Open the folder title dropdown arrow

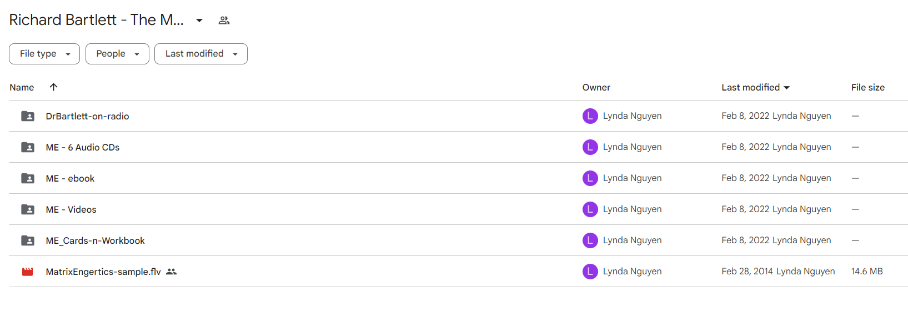click(x=199, y=21)
